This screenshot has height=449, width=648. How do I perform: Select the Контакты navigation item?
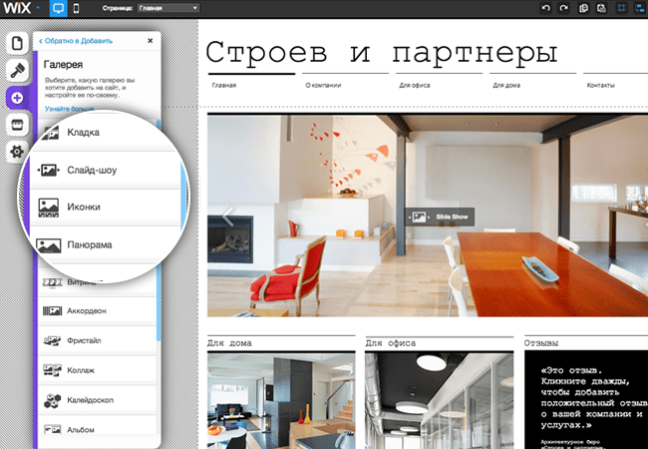click(x=600, y=86)
